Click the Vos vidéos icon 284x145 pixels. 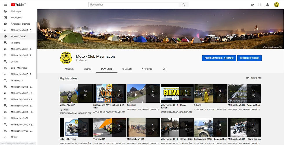(5, 18)
